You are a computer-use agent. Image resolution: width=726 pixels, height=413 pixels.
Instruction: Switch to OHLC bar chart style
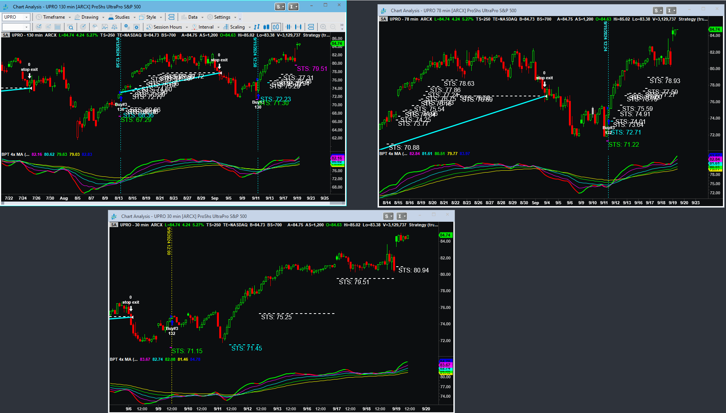pyautogui.click(x=257, y=27)
